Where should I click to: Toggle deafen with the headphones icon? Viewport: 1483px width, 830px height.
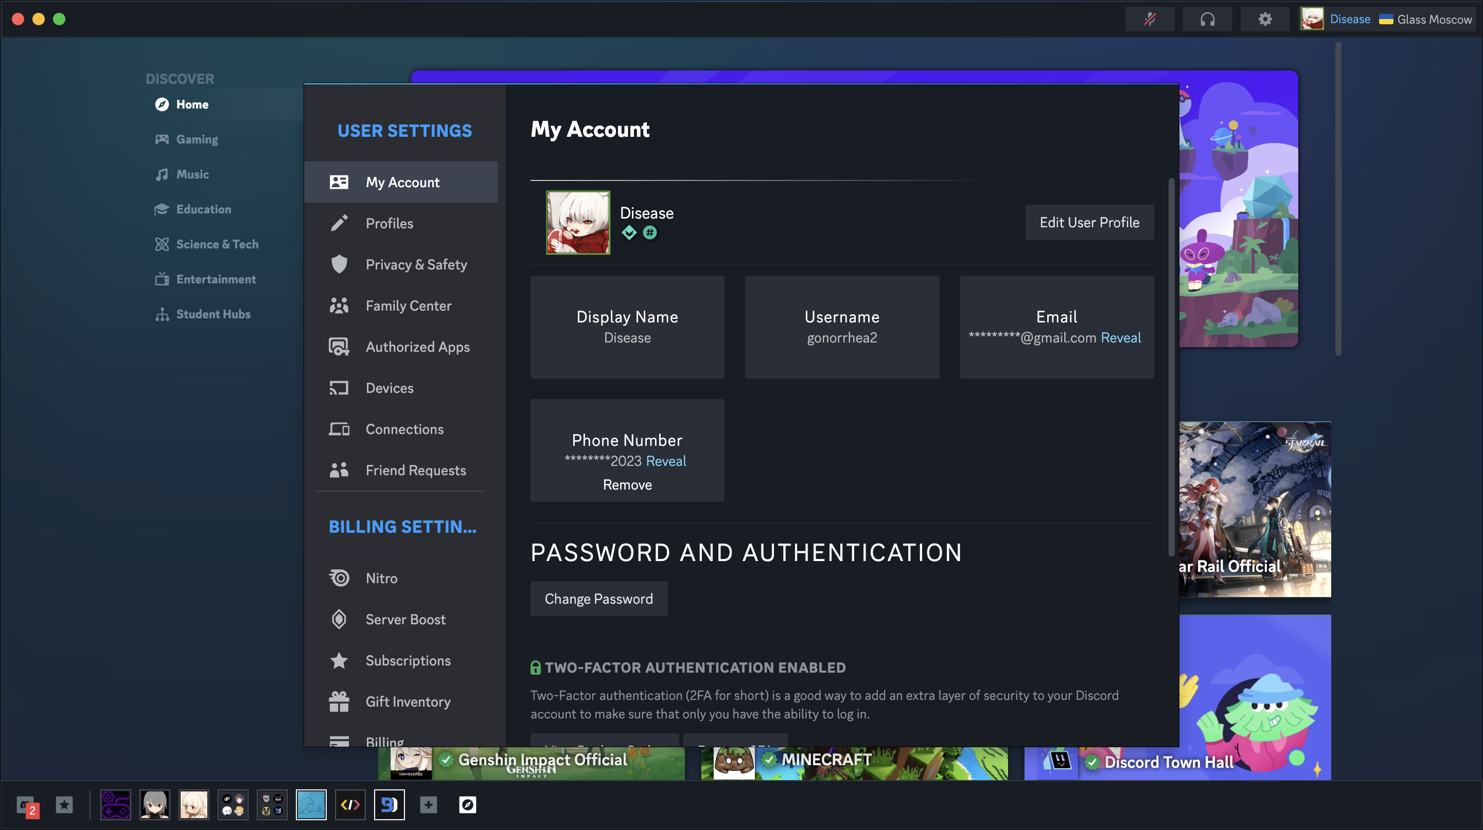[1207, 19]
